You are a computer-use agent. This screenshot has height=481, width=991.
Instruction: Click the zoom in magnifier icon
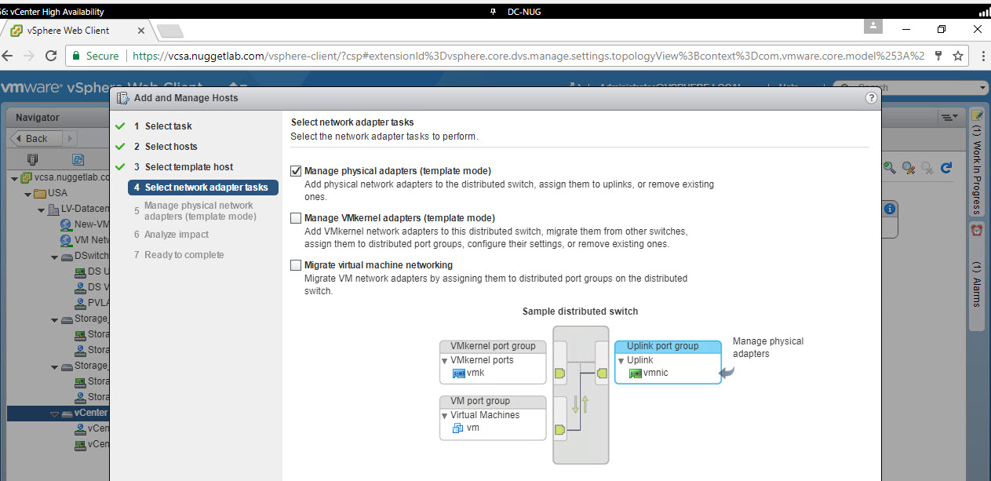(889, 167)
